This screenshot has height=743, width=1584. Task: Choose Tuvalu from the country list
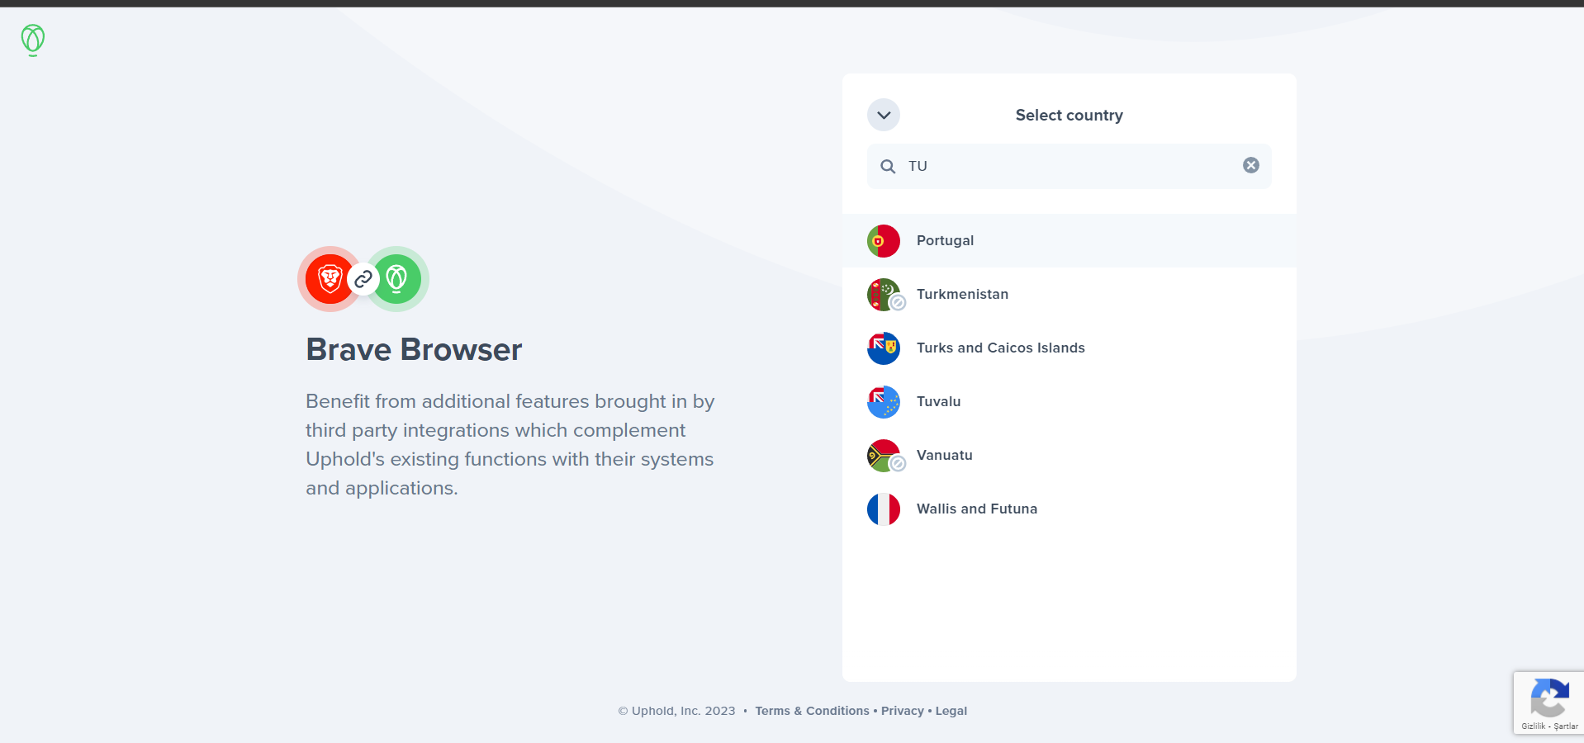1069,401
